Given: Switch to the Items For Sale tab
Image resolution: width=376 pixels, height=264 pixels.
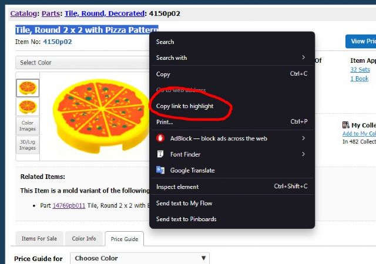Looking at the screenshot, I should tap(40, 239).
